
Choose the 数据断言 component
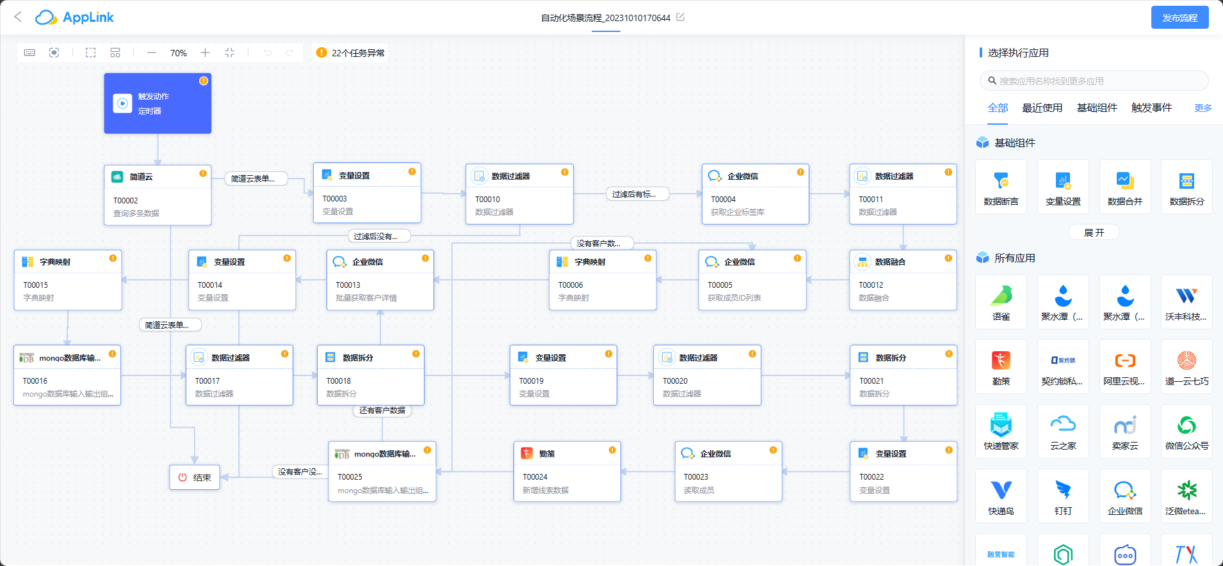click(1001, 187)
